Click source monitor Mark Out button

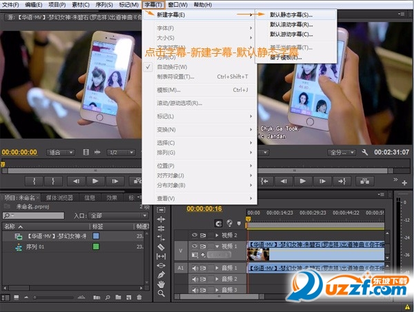point(53,182)
